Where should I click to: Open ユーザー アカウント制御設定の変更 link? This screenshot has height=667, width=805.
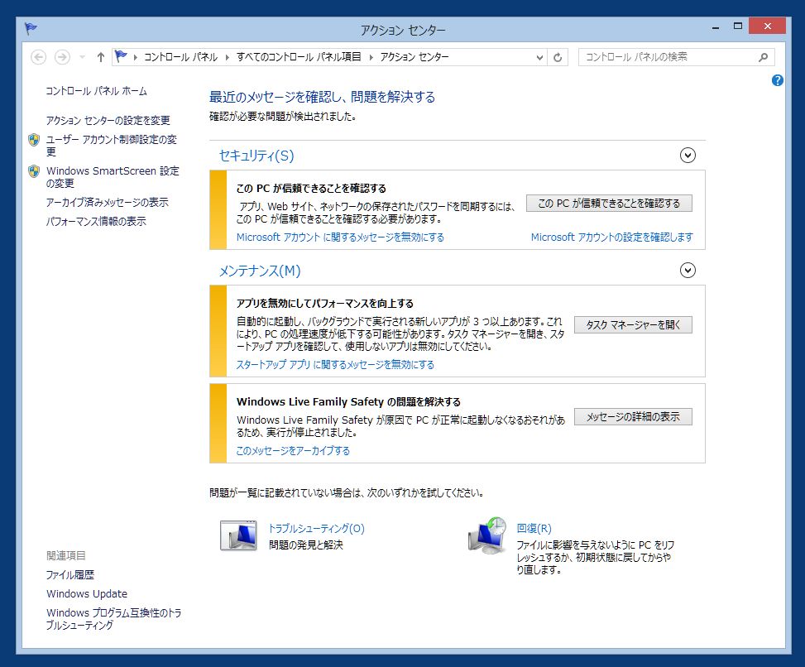[x=112, y=146]
